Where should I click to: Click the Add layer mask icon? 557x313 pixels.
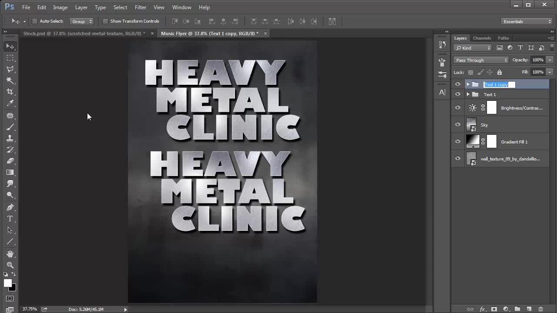coord(493,309)
